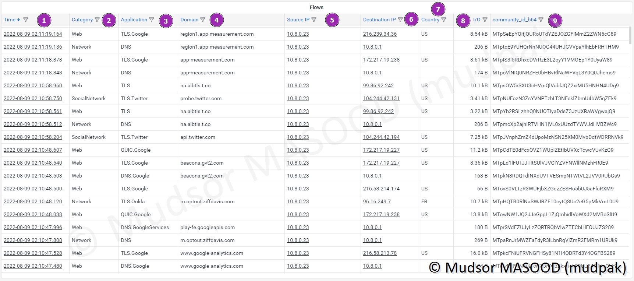
Task: Click destination IP link 96.16.249.7
Action: coord(377,201)
